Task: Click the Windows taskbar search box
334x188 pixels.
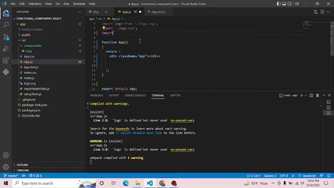Action: point(54,183)
